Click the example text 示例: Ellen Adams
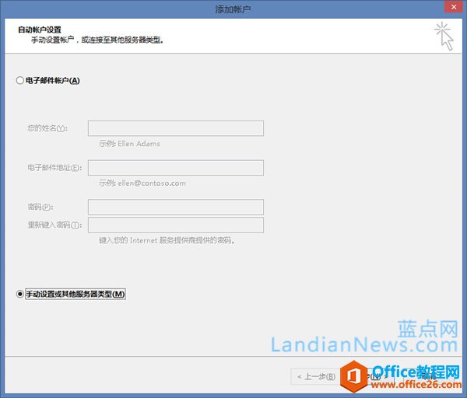The width and height of the screenshot is (467, 398). pyautogui.click(x=129, y=144)
